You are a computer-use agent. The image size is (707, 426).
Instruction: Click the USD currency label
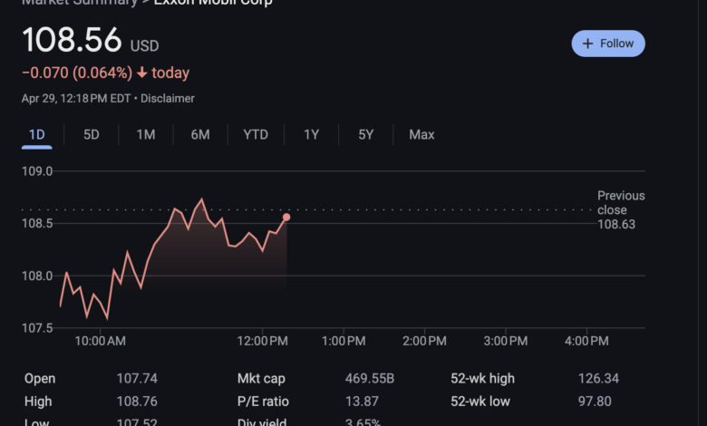point(145,45)
